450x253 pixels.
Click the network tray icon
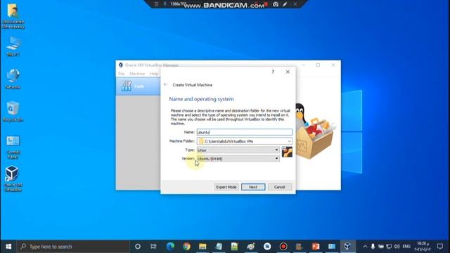click(389, 247)
